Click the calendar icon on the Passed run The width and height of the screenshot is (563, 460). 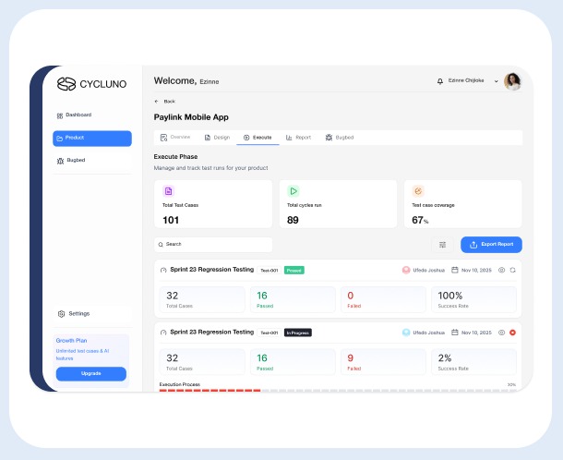[455, 270]
